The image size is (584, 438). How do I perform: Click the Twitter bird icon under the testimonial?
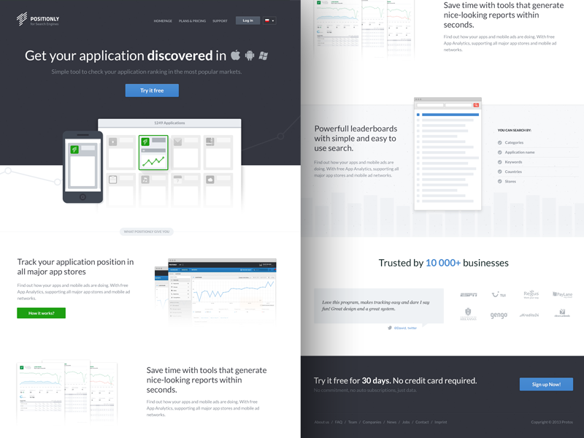390,328
